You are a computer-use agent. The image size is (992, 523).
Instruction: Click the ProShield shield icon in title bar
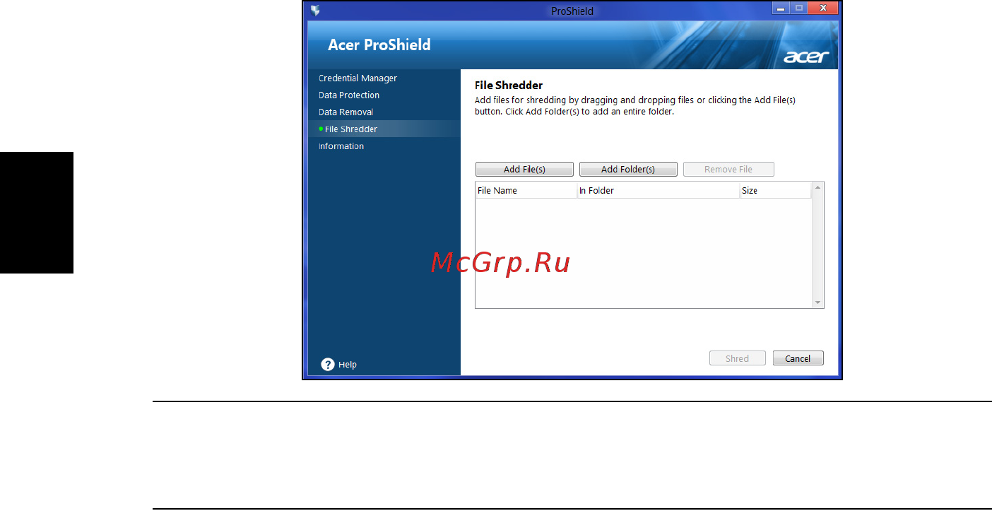point(315,11)
